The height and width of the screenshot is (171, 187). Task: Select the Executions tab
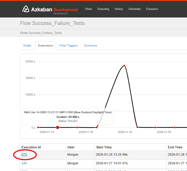click(x=46, y=46)
